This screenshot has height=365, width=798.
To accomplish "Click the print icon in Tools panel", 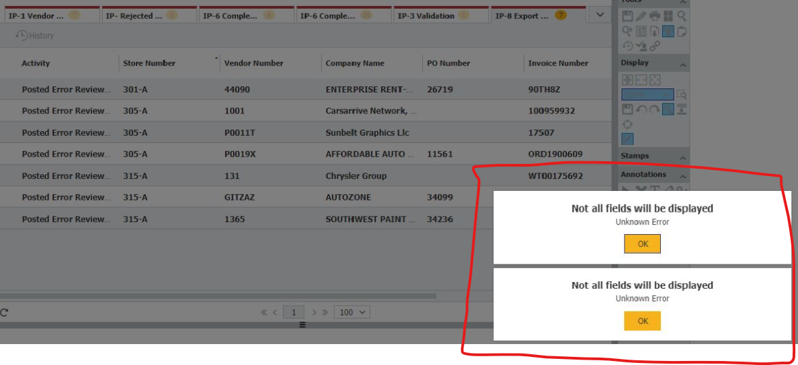I will [x=654, y=16].
